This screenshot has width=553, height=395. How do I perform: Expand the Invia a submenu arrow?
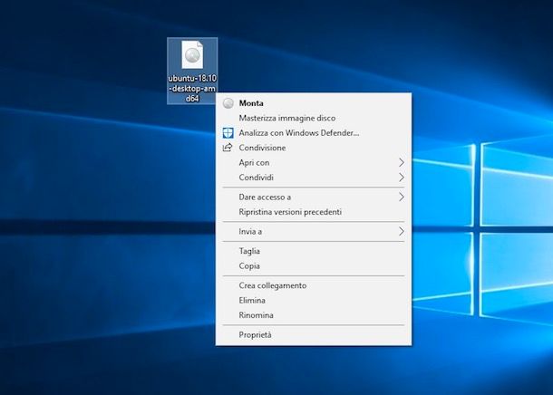click(402, 232)
